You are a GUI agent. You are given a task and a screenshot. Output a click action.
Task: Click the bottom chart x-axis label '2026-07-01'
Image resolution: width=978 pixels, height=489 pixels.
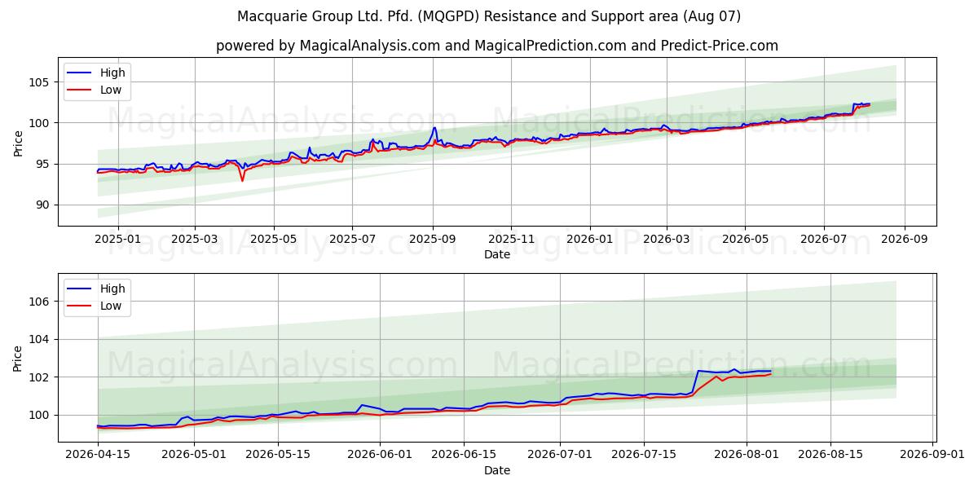pyautogui.click(x=560, y=456)
